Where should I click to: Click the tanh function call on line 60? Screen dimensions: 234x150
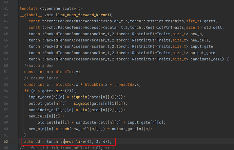coord(65,129)
